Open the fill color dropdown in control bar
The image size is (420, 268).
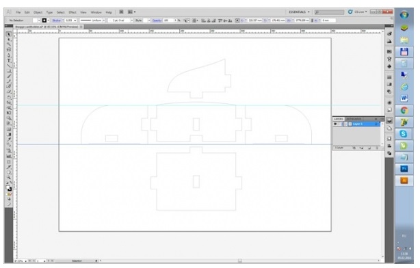pyautogui.click(x=39, y=21)
